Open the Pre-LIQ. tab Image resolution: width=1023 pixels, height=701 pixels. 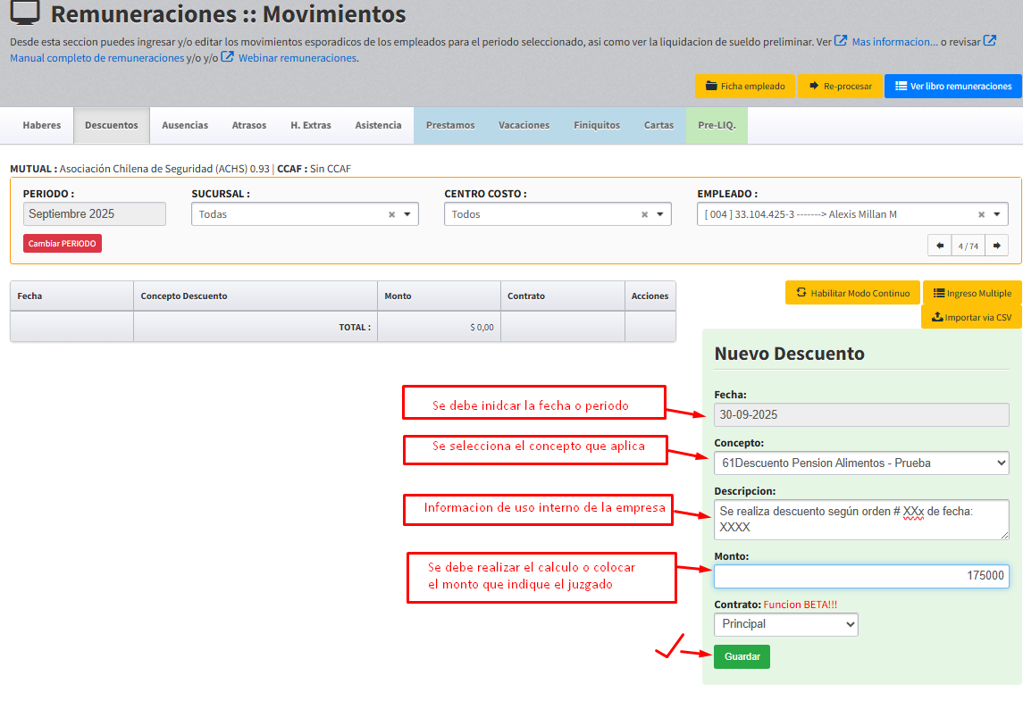717,126
